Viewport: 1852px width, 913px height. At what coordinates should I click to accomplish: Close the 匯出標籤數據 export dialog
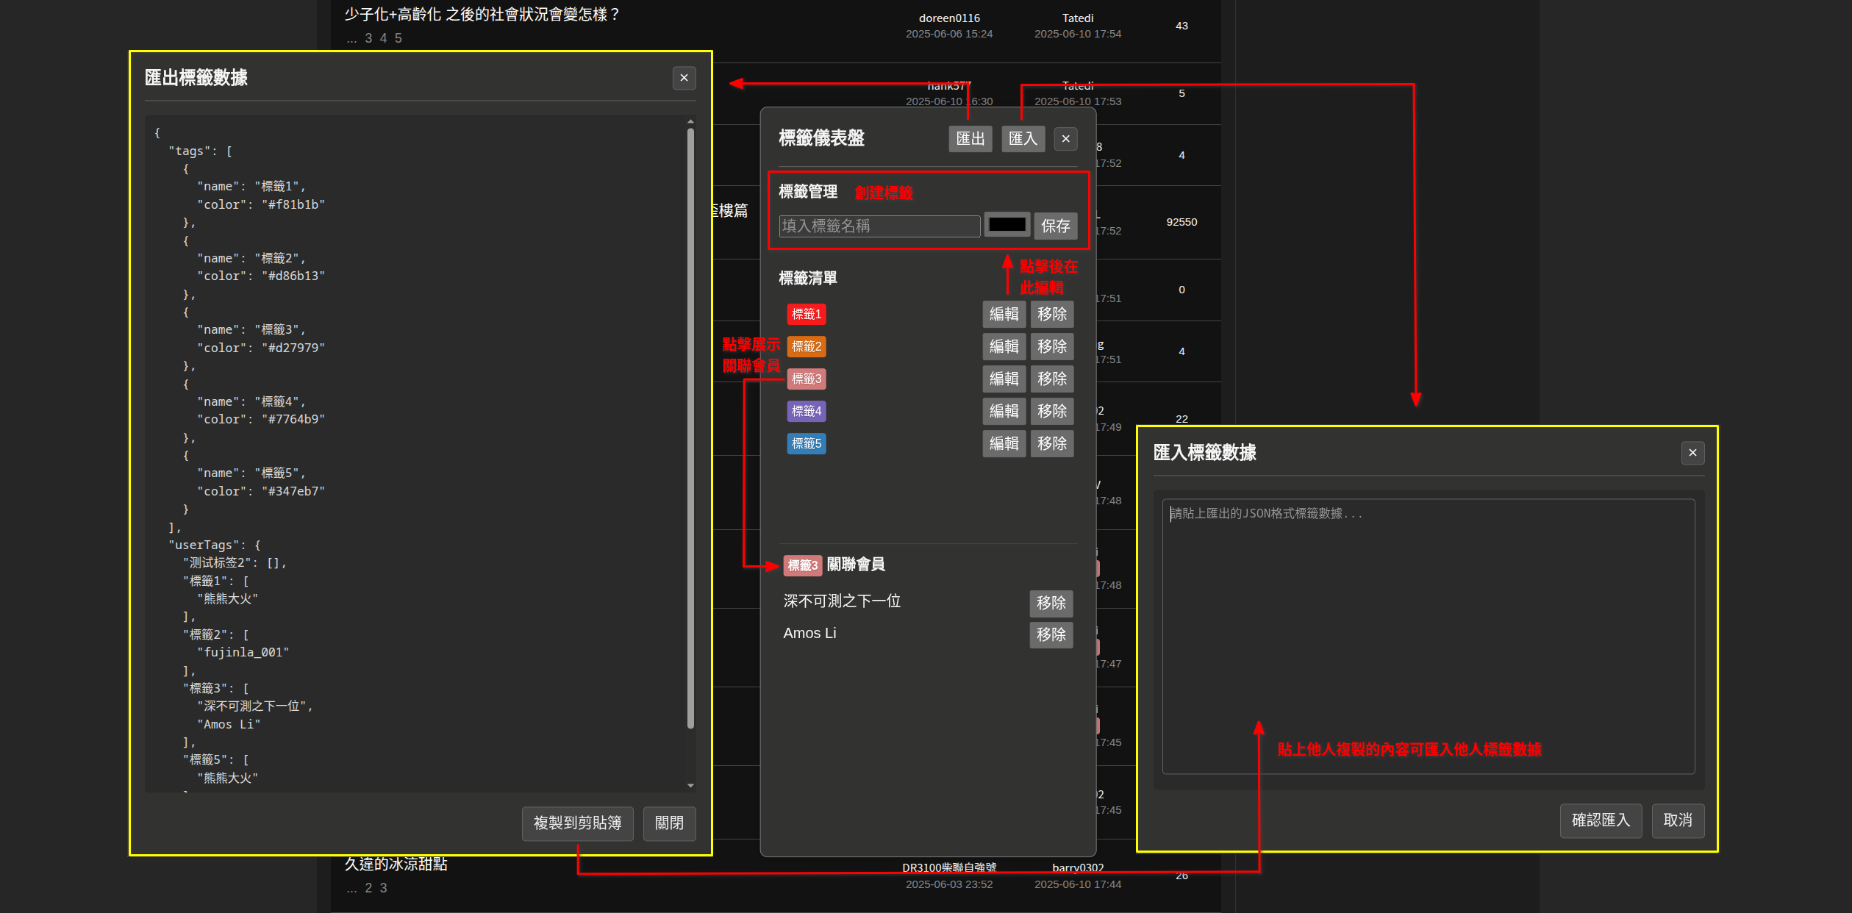point(684,78)
